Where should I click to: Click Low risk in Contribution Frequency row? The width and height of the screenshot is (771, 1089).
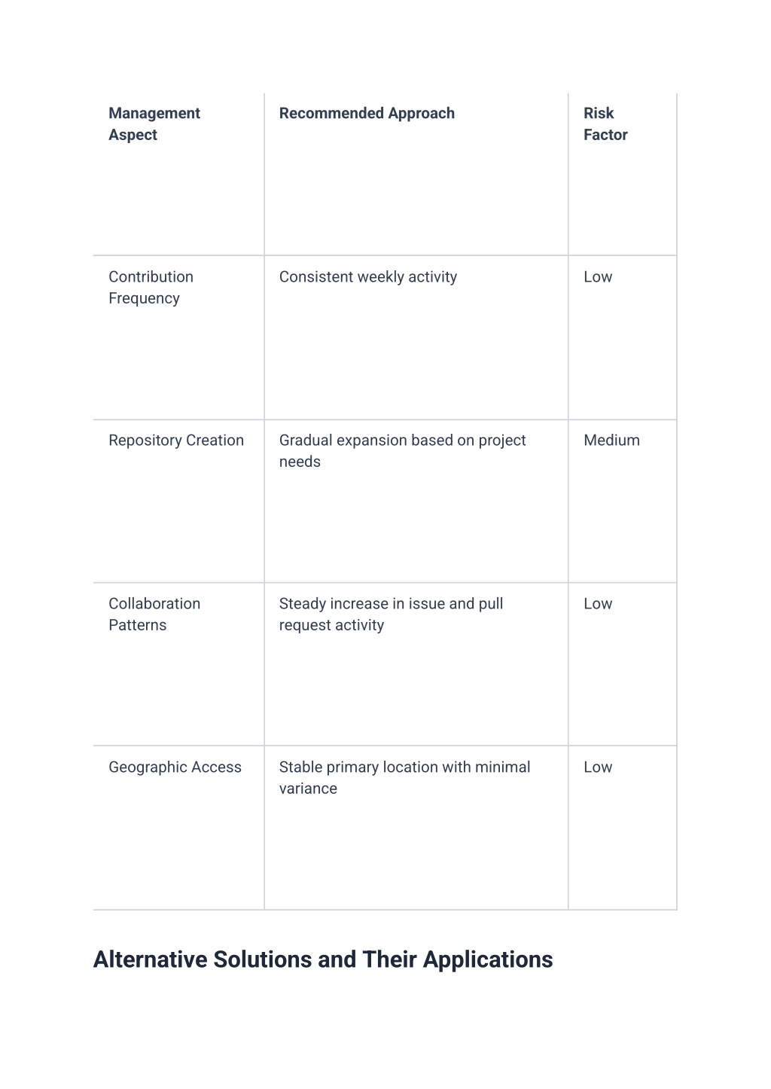(x=598, y=277)
